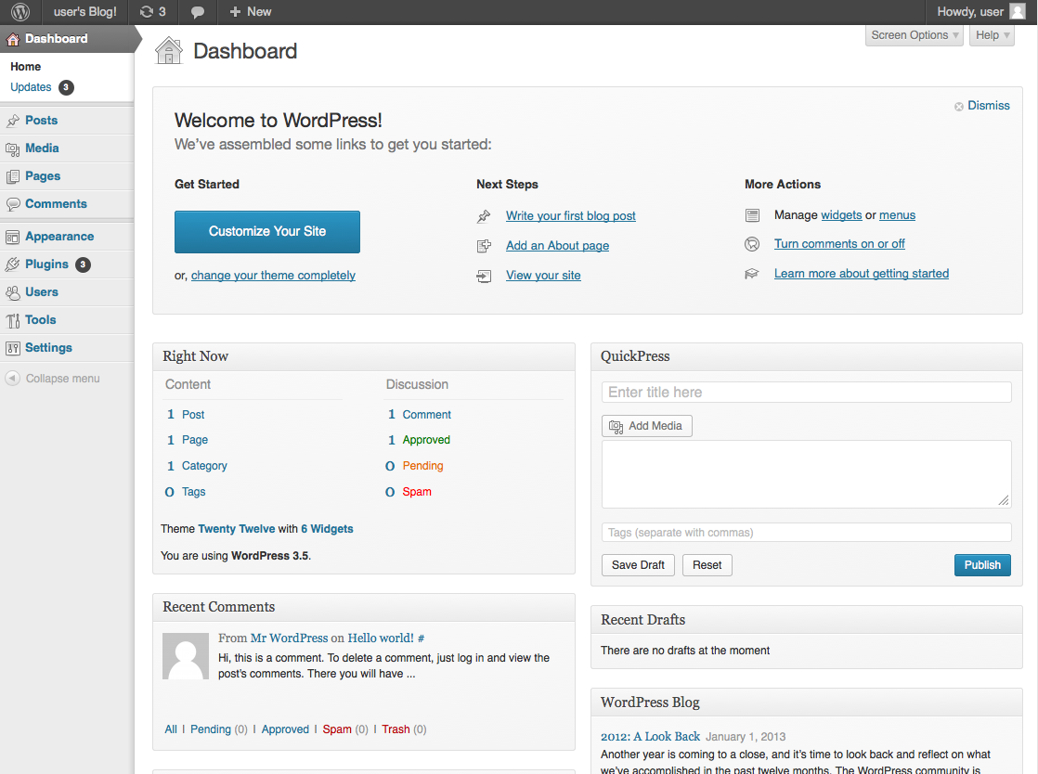This screenshot has height=774, width=1038.
Task: Click the QuickPress title input field
Action: point(806,393)
